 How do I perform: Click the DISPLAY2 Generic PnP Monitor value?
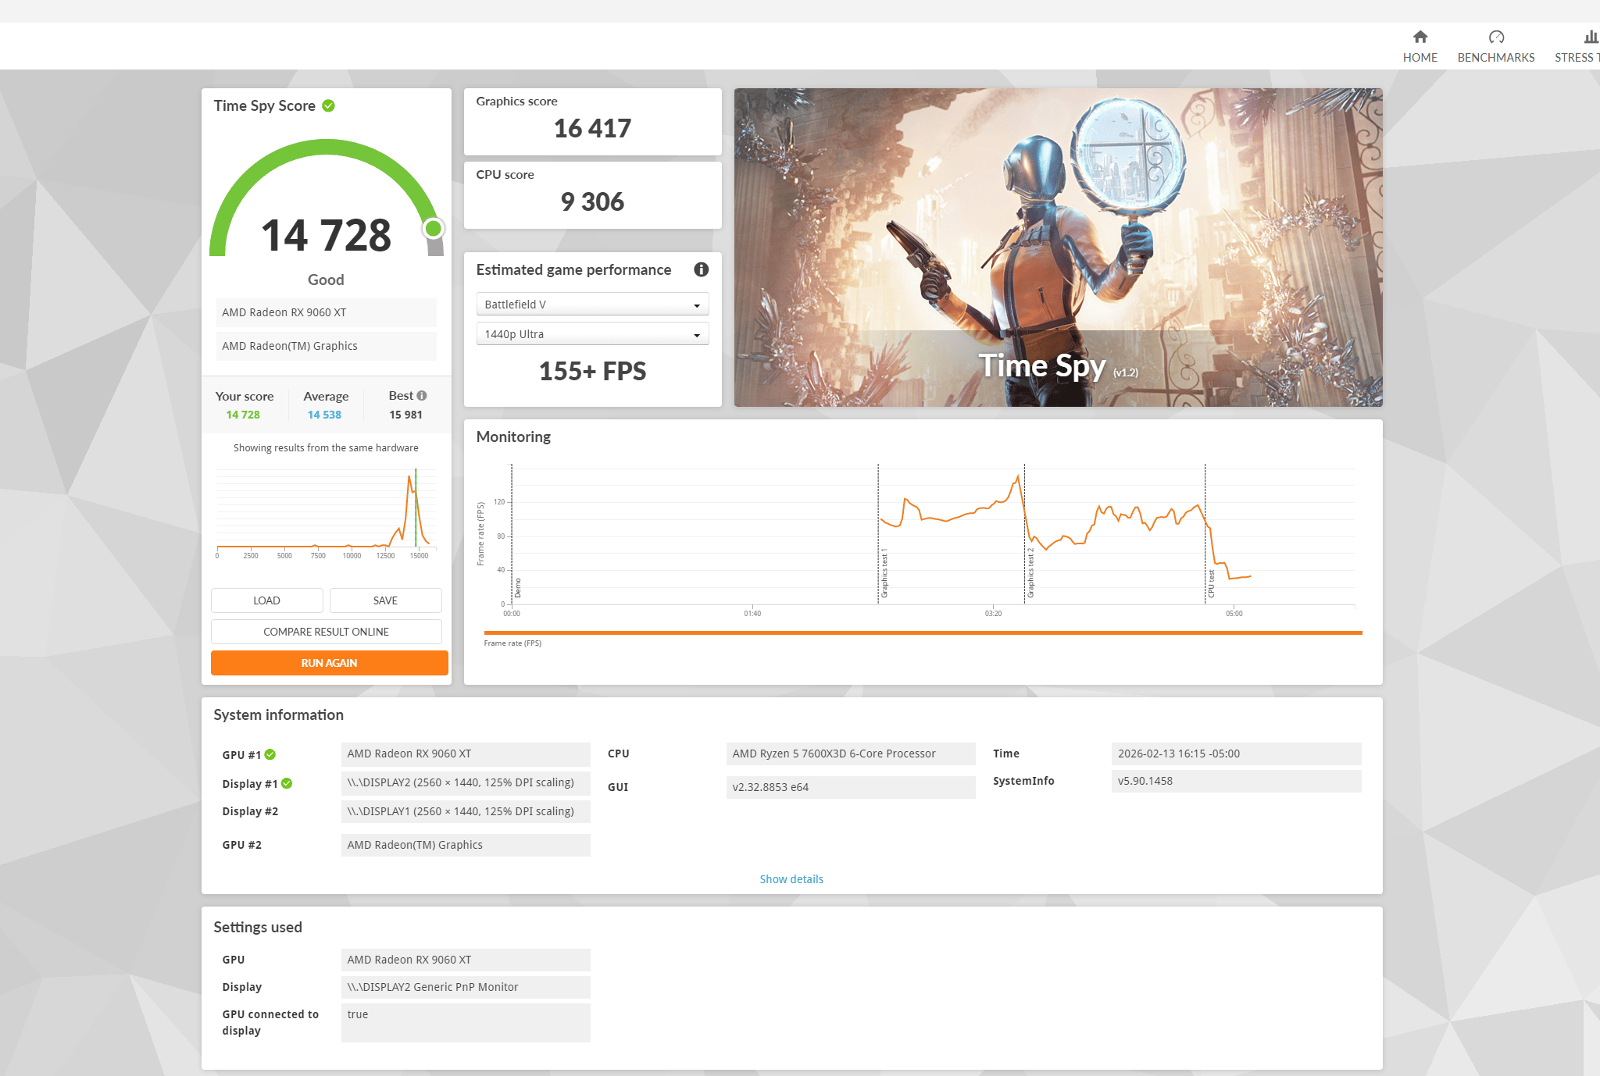click(x=466, y=987)
